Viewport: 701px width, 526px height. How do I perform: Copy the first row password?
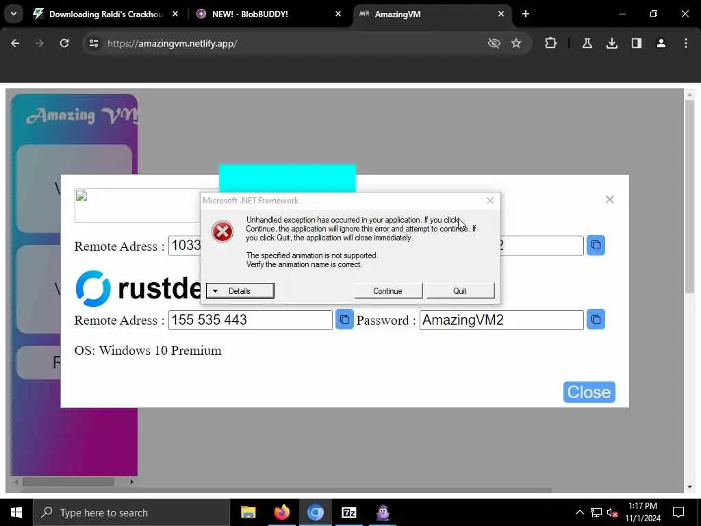(596, 245)
